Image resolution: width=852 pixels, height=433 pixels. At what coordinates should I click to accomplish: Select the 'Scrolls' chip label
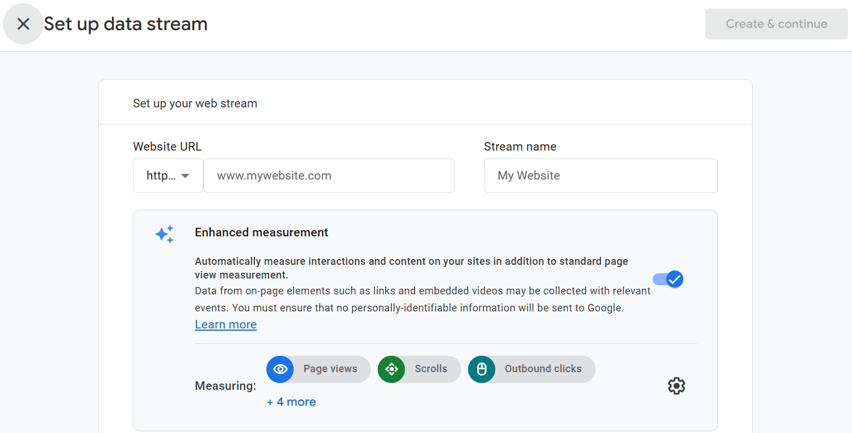pyautogui.click(x=431, y=369)
